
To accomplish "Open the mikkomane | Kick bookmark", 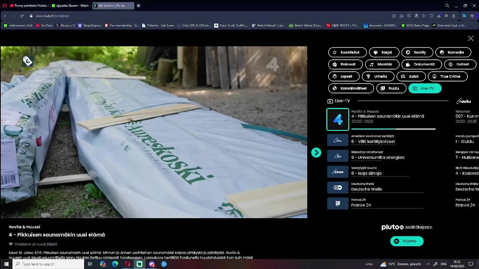I will click(x=18, y=25).
